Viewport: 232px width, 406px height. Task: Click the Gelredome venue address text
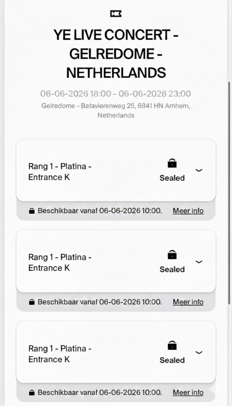pos(115,111)
